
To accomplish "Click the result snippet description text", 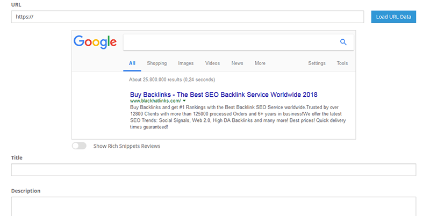I will 238,117.
